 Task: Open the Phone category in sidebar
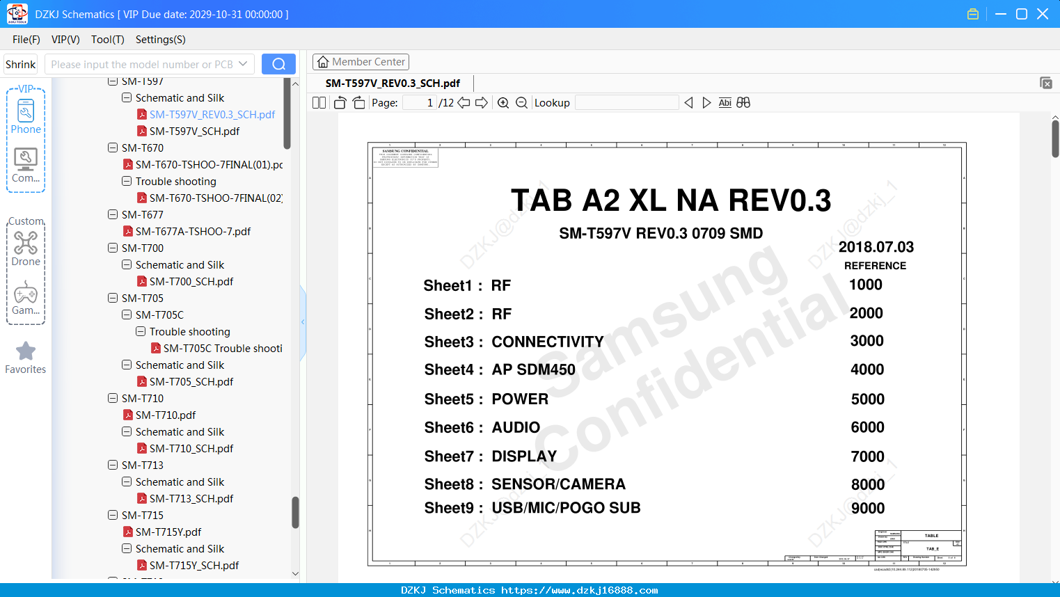(26, 117)
